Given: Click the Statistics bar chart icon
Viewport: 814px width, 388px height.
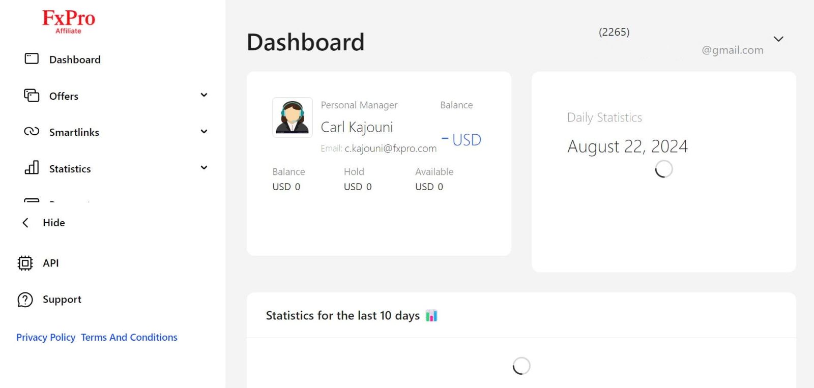Looking at the screenshot, I should coord(32,168).
